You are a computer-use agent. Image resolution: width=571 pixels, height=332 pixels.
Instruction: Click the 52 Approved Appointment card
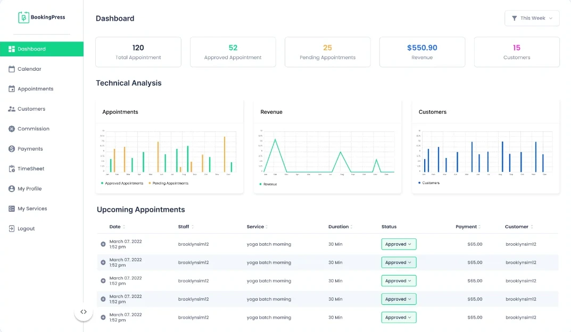click(233, 52)
